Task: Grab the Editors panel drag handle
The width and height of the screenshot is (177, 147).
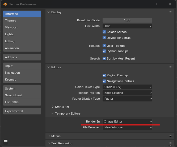Action: pyautogui.click(x=171, y=67)
